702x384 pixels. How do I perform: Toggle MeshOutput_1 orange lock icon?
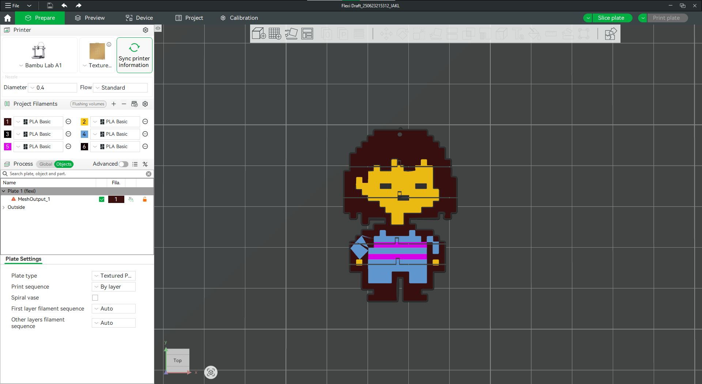[x=145, y=199]
